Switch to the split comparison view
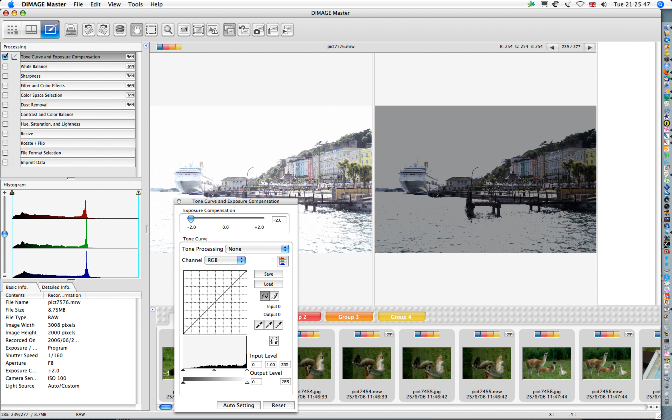 [31, 30]
